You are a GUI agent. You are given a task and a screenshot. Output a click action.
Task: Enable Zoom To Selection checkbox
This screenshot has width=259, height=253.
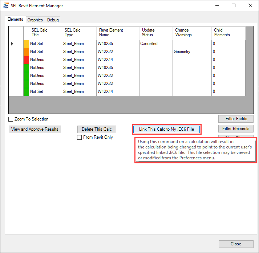click(x=11, y=119)
